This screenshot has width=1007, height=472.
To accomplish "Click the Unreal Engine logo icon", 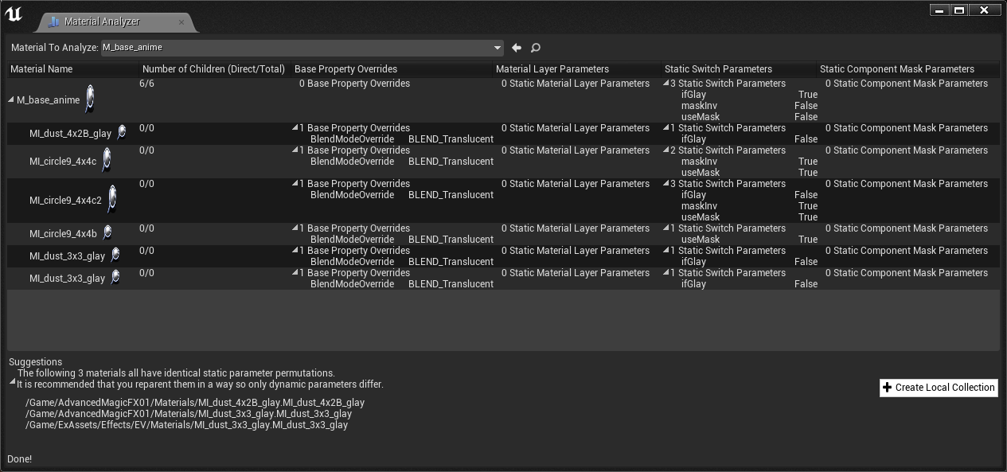I will 14,14.
